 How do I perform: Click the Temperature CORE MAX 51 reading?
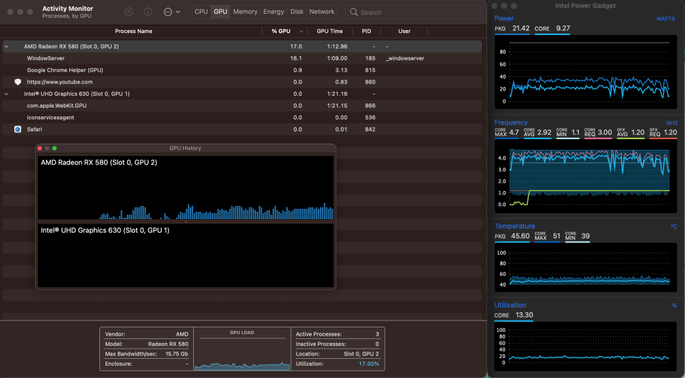coord(547,236)
